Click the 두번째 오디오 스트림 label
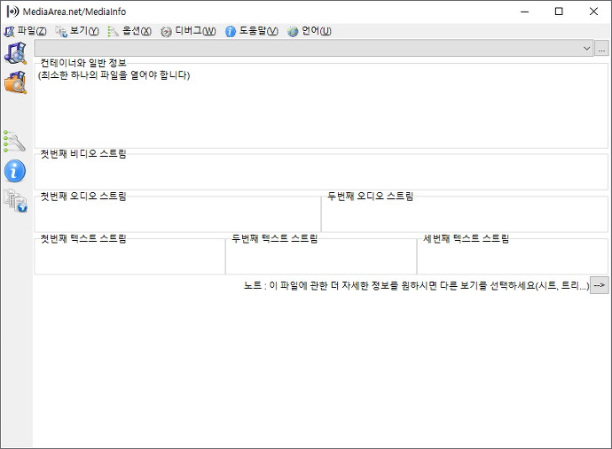Viewport: 612px width, 449px height. pyautogui.click(x=370, y=196)
